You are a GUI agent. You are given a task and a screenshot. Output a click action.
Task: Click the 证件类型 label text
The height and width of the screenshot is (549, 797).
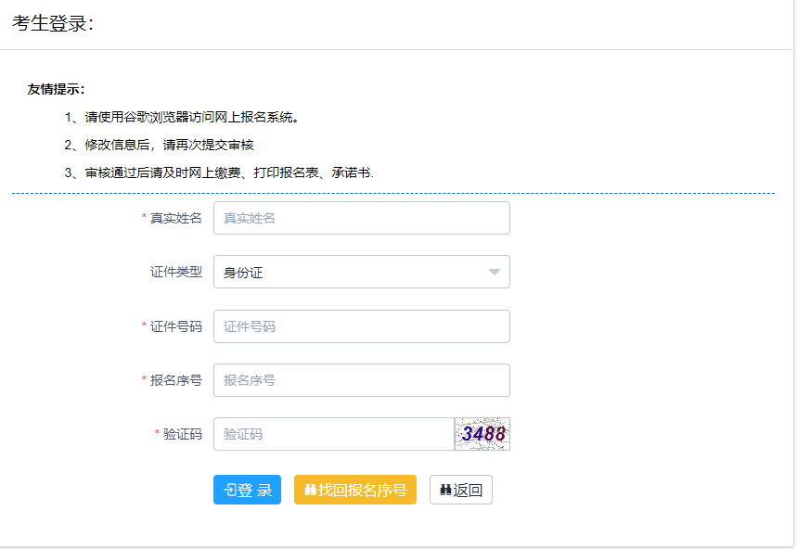coord(175,273)
